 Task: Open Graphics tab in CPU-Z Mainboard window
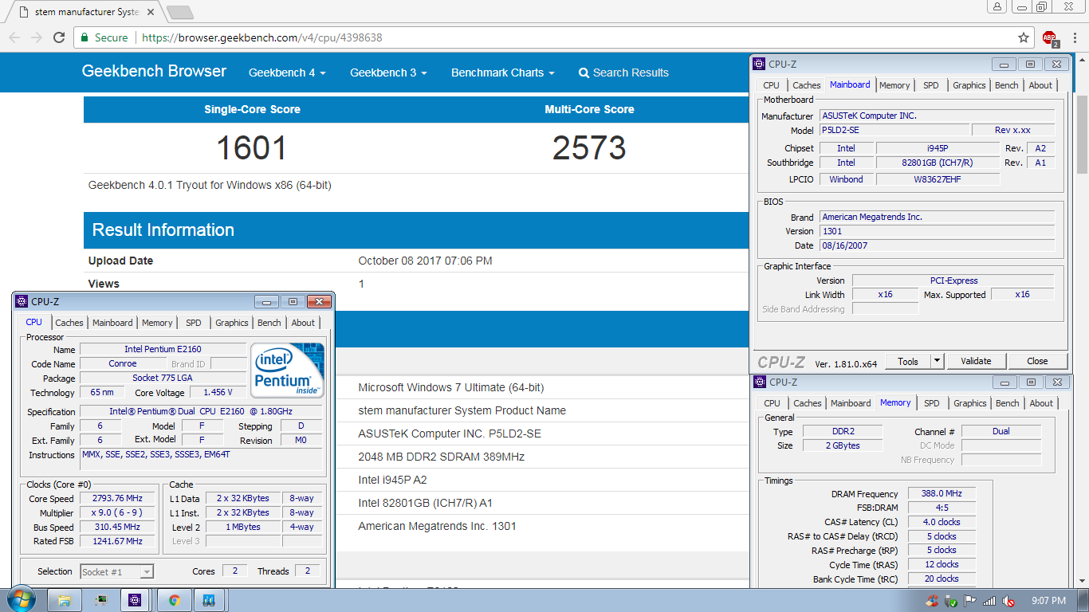(x=969, y=85)
